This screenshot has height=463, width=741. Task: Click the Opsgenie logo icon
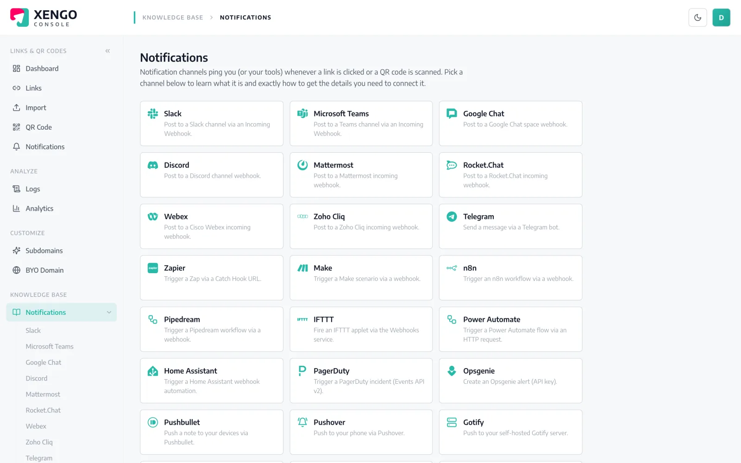[x=452, y=370]
